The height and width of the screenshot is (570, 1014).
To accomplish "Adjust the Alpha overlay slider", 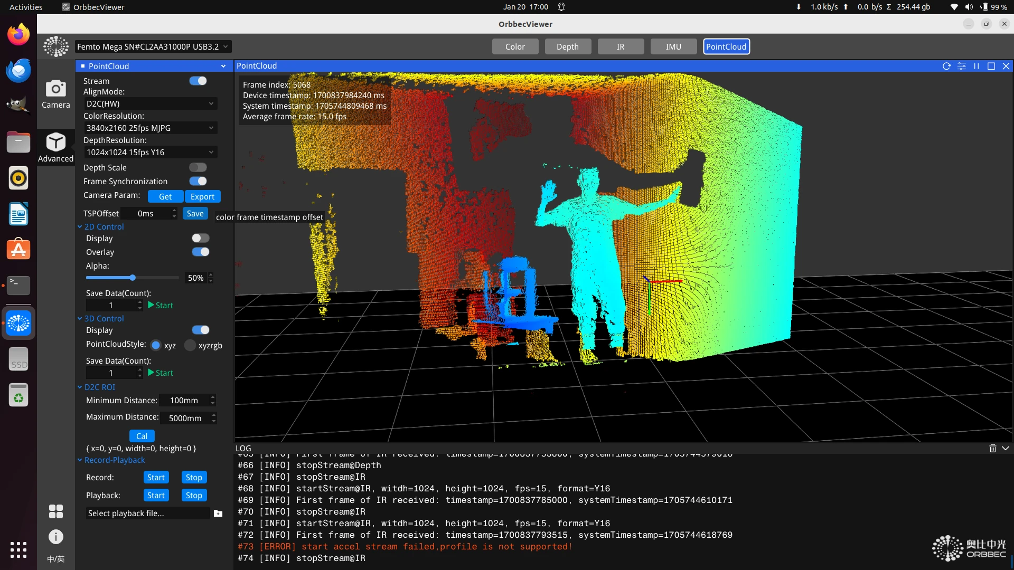I will (132, 278).
